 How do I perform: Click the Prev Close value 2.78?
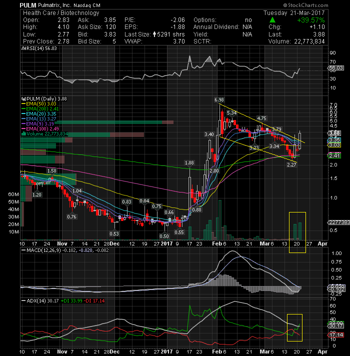(63, 41)
